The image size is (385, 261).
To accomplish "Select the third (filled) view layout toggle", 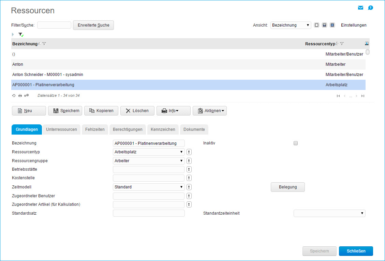I will click(x=332, y=25).
